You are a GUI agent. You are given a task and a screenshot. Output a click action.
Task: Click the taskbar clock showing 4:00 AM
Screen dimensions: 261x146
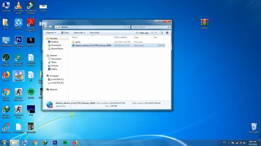[x=252, y=143]
